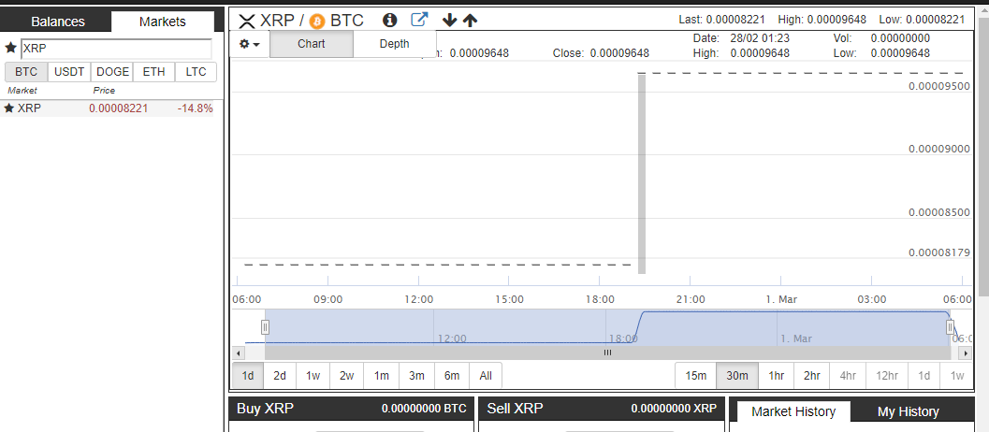
Task: Sort the list by the Market column header
Action: coord(22,91)
